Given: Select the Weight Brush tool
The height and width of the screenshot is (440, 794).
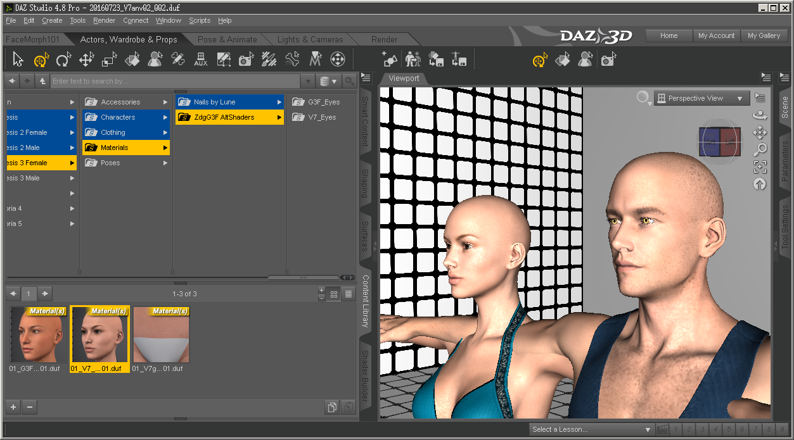Looking at the screenshot, I should 269,60.
